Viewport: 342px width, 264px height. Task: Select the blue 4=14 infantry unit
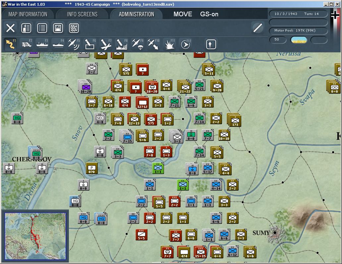[216, 185]
